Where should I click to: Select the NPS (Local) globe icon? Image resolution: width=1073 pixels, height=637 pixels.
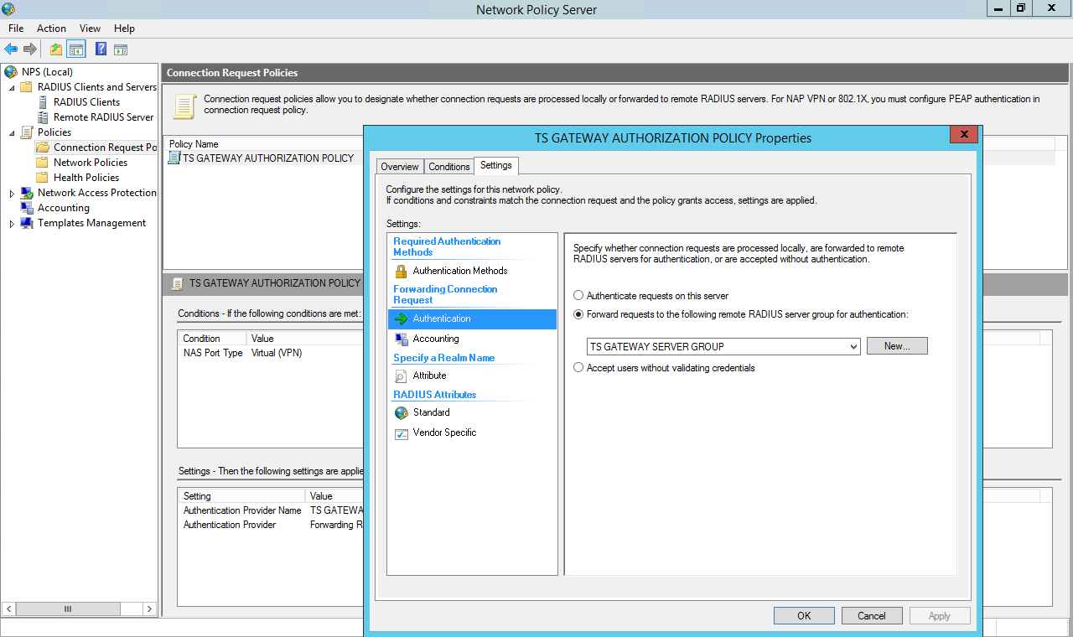[x=11, y=72]
